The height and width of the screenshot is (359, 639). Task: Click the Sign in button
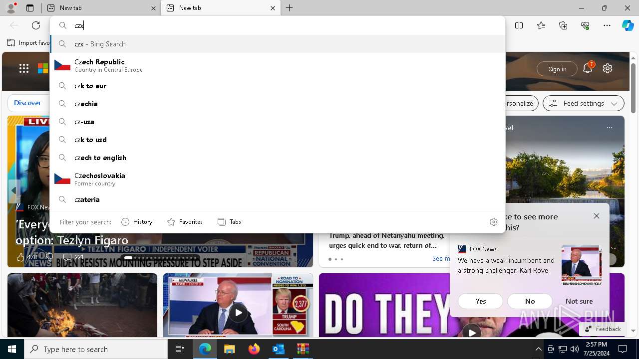(x=557, y=69)
